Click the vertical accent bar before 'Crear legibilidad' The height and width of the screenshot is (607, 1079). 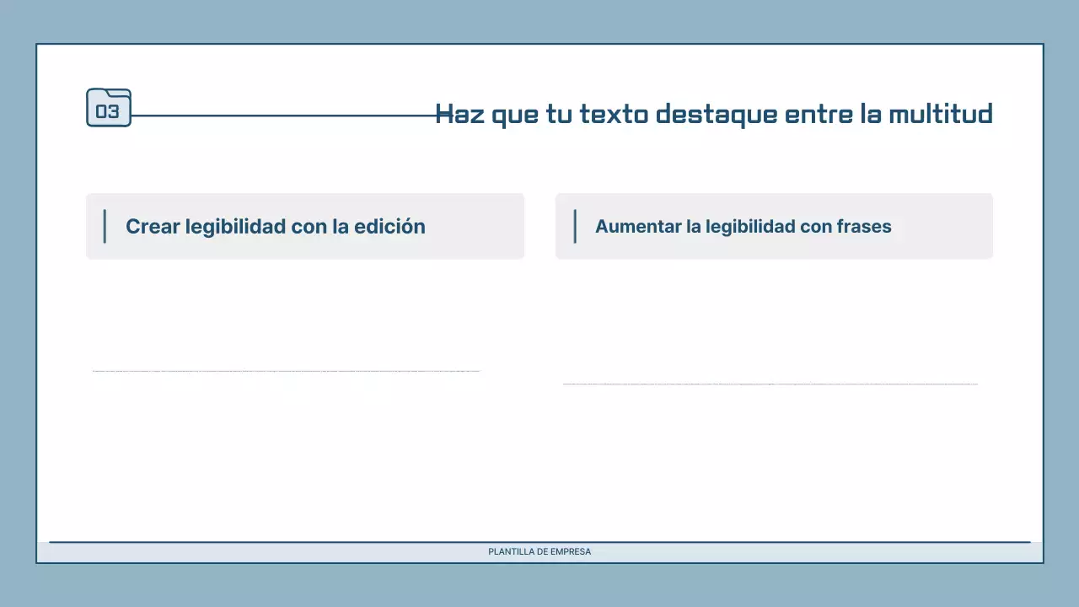(x=105, y=226)
